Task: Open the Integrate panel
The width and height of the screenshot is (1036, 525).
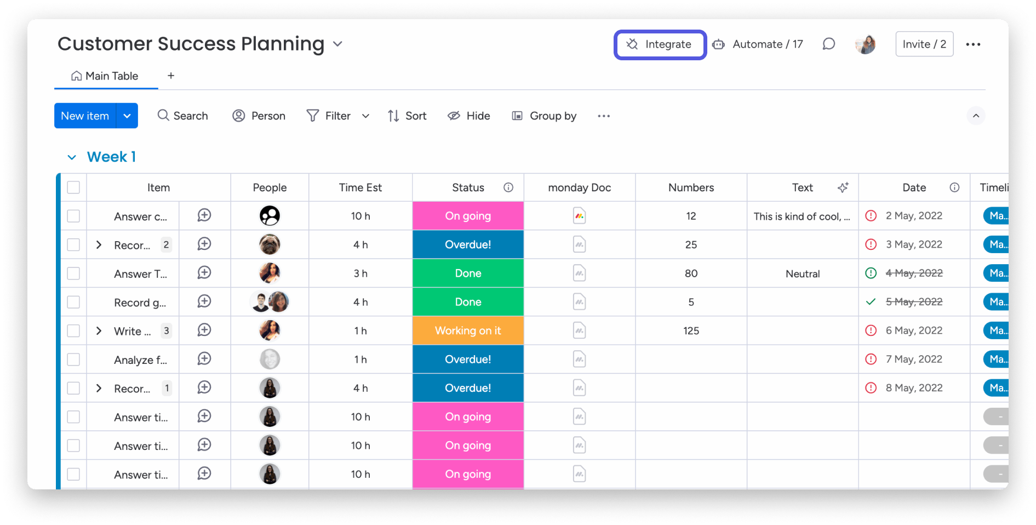Action: (660, 44)
